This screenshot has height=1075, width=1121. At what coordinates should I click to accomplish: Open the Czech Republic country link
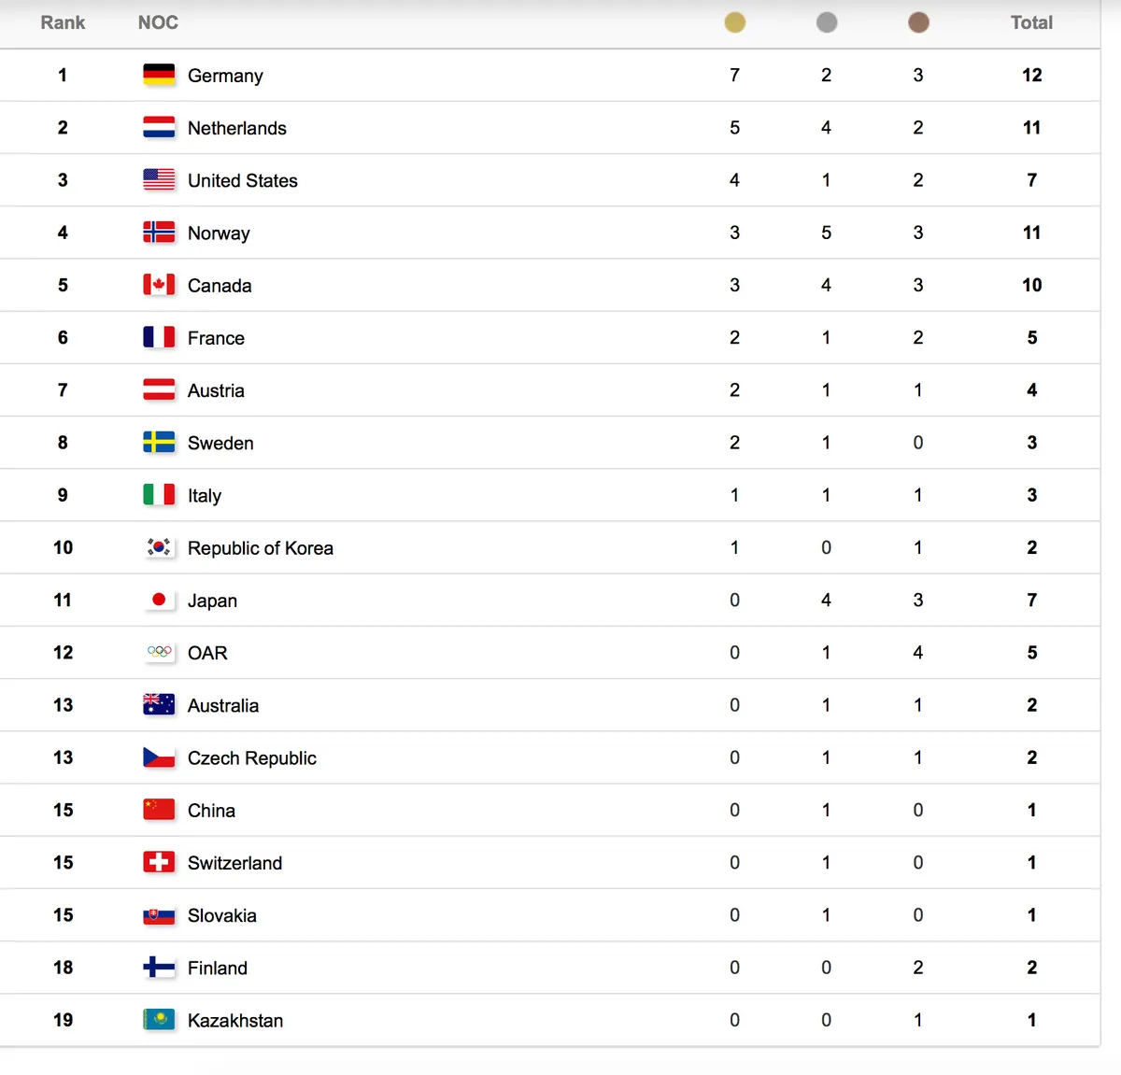point(252,758)
